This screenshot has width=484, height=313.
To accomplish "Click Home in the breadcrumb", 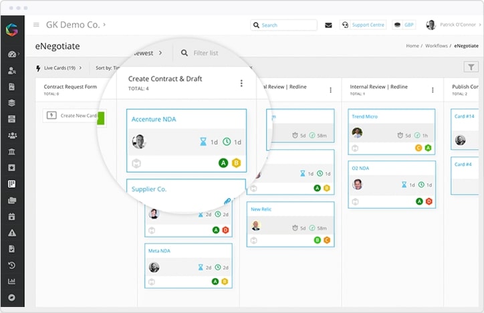I will [x=412, y=46].
